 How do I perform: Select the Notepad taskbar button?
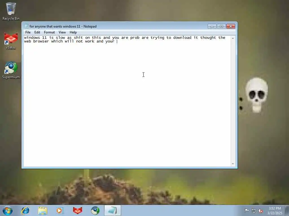[x=112, y=210]
